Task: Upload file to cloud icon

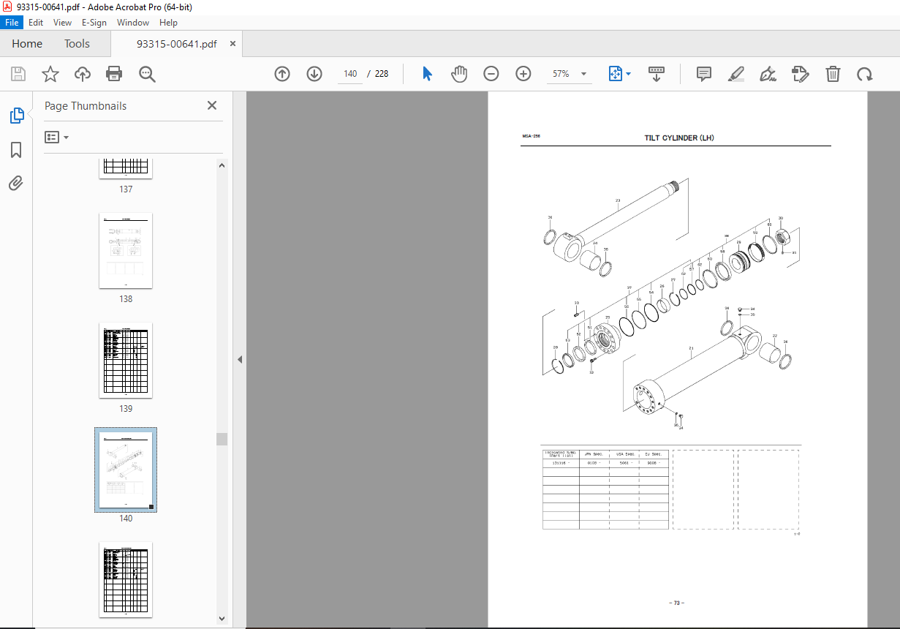Action: (x=83, y=74)
